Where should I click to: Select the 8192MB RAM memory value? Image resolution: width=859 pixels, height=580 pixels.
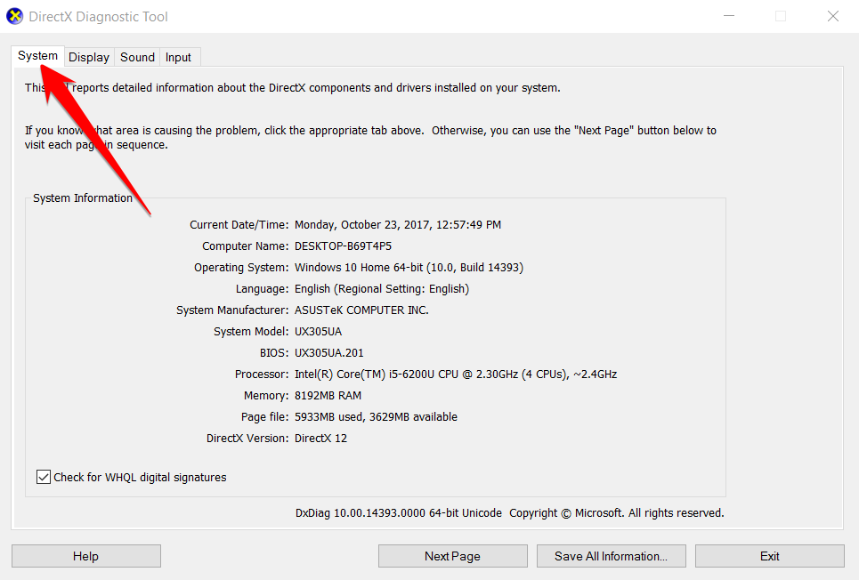point(328,396)
